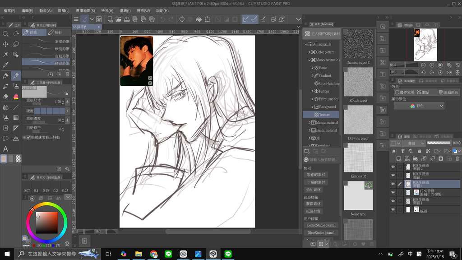Open the 編輯(E) menu
The height and width of the screenshot is (260, 462).
pyautogui.click(x=27, y=11)
